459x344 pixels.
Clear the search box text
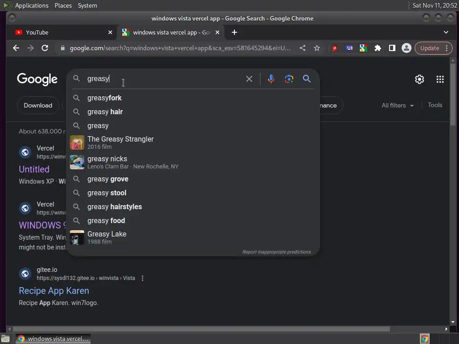click(x=249, y=79)
